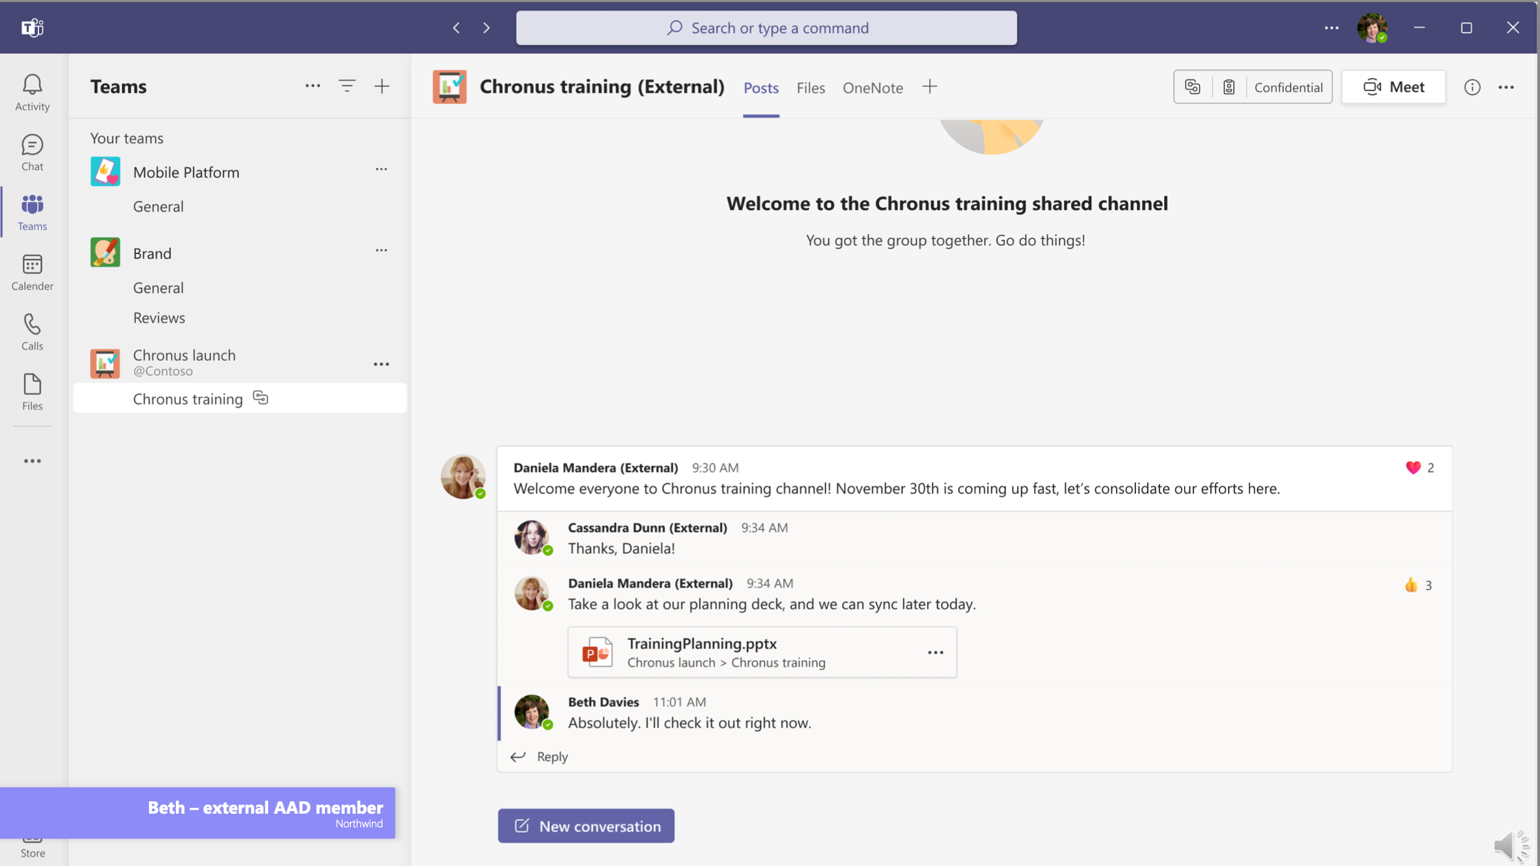Open the Calls section
Viewport: 1540px width, 866px height.
[32, 332]
